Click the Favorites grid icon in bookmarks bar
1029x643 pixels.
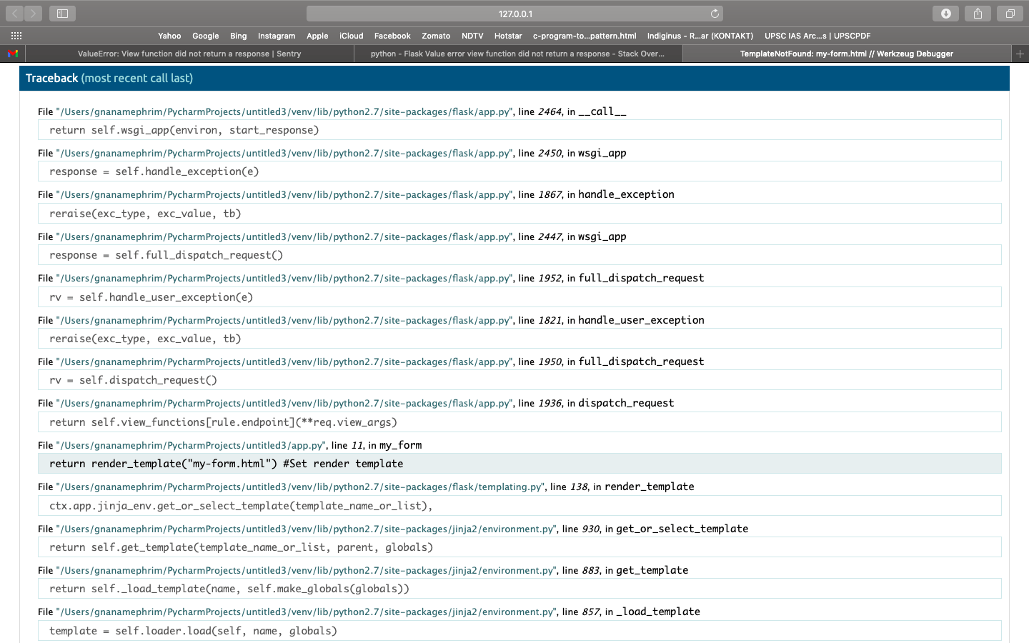click(x=16, y=36)
